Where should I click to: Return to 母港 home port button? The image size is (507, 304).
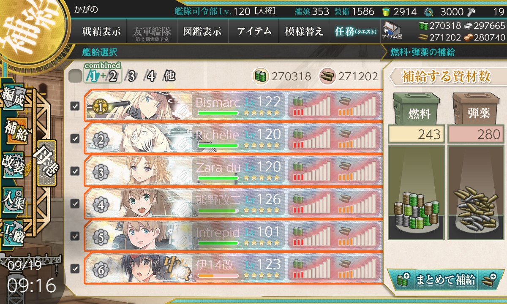pos(46,163)
